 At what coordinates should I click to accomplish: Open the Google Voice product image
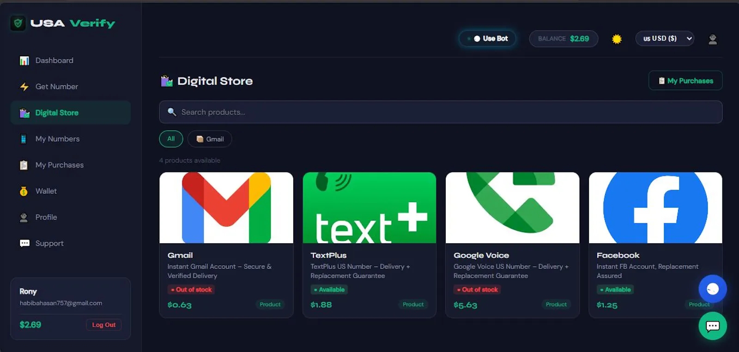tap(513, 208)
